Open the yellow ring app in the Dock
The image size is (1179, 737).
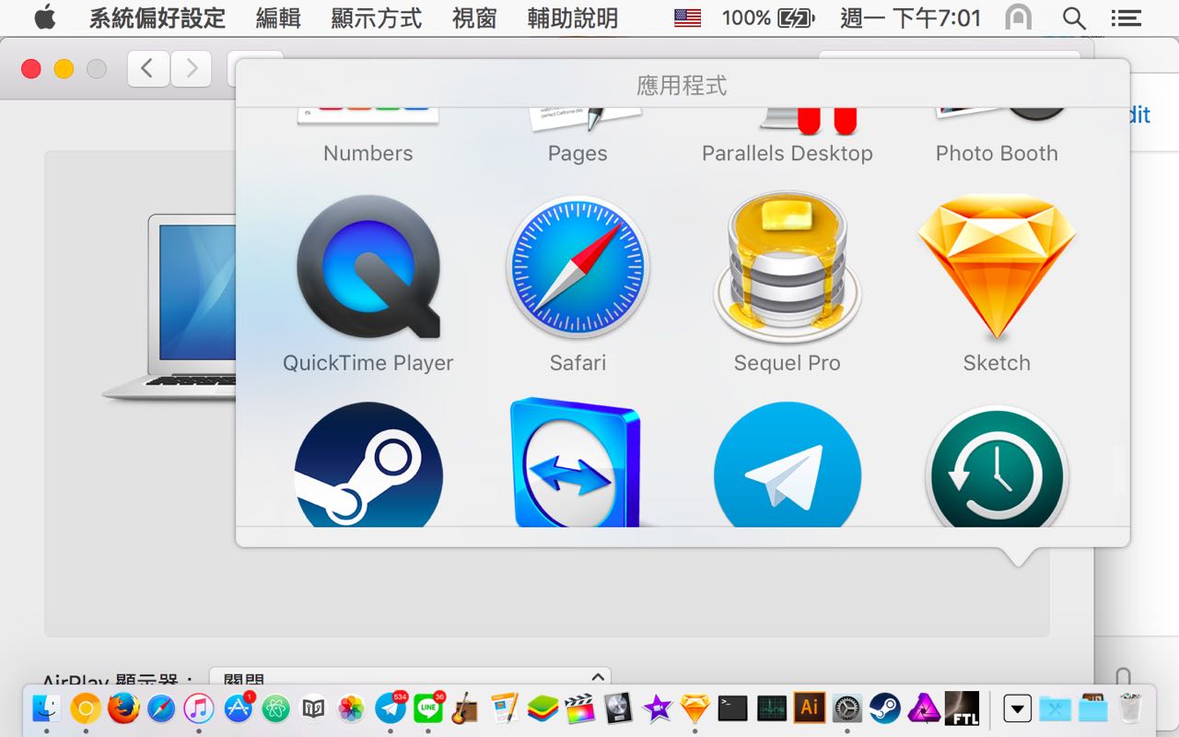[86, 708]
